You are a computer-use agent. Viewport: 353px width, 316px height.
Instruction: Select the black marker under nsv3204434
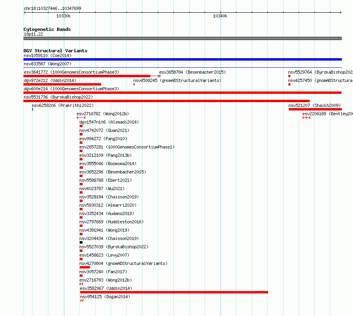click(x=81, y=242)
